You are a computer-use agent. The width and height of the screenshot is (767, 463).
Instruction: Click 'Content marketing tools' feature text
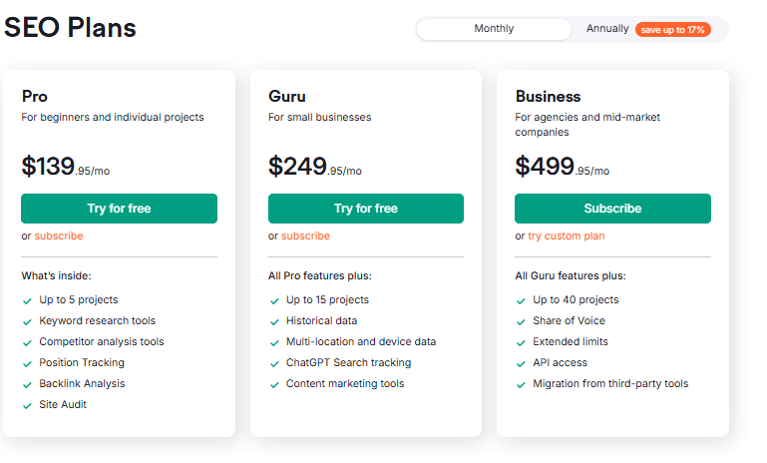tap(345, 384)
